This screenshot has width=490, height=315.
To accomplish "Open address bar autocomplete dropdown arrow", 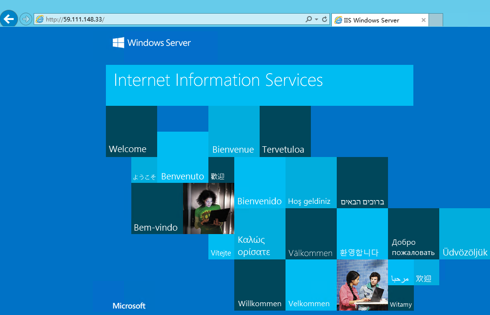I will click(x=317, y=20).
